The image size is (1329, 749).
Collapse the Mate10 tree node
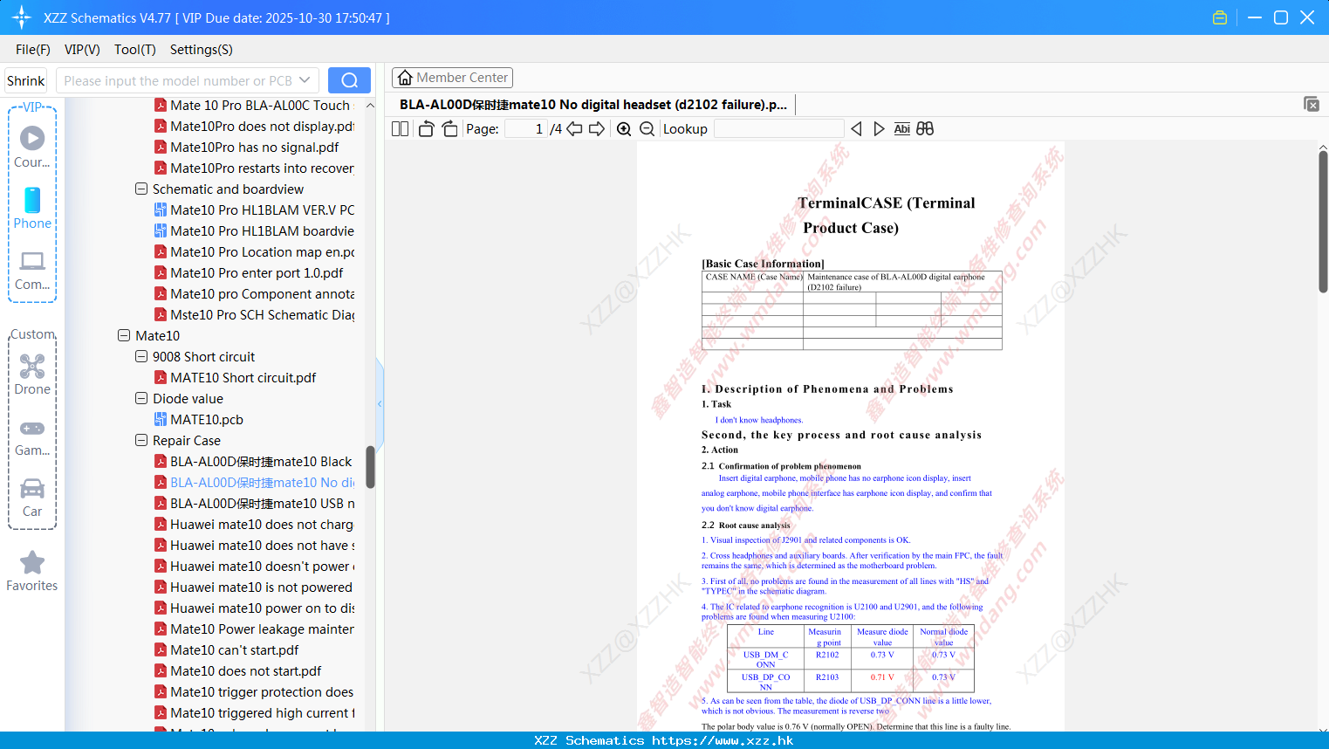[124, 336]
